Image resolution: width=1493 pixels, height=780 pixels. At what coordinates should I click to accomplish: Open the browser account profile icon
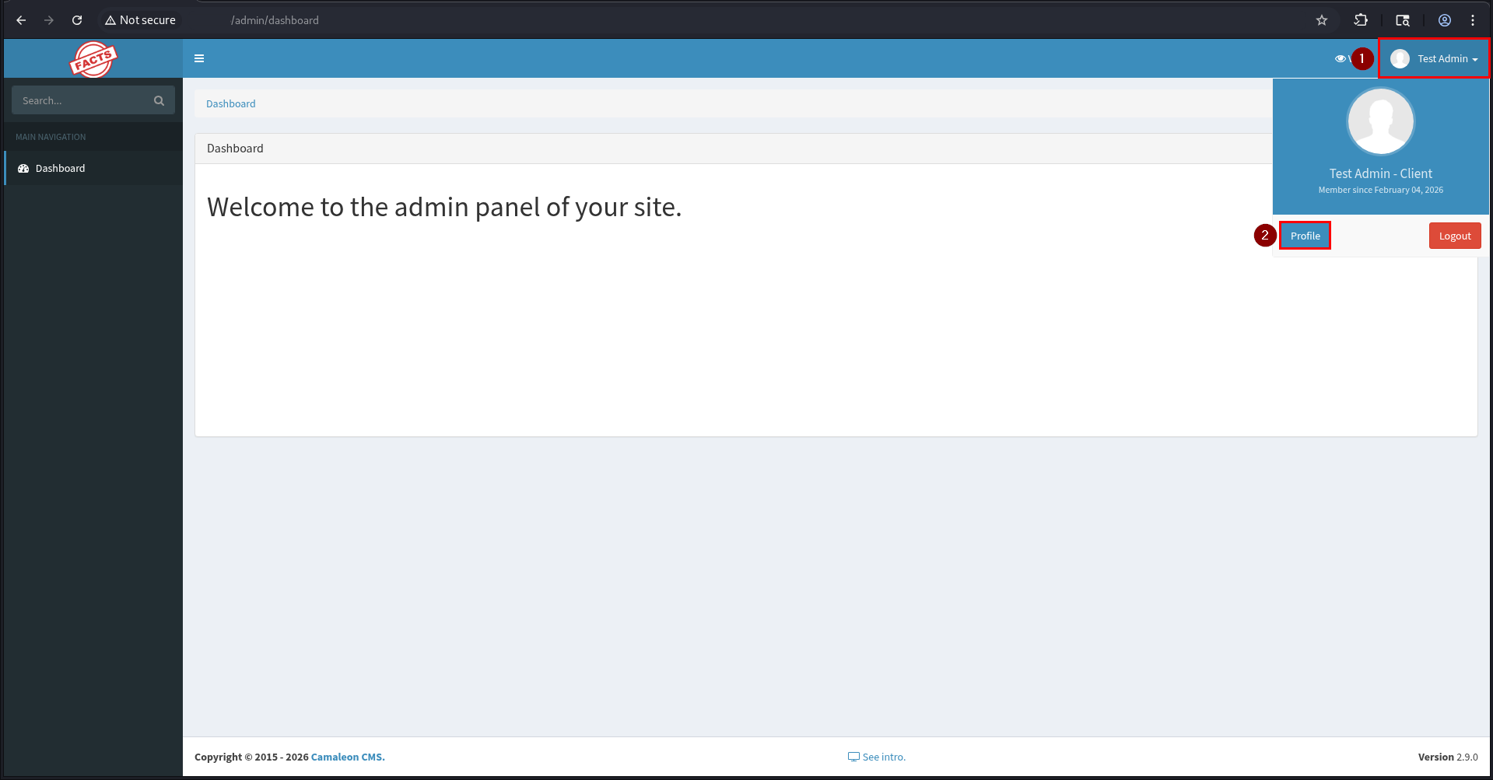(x=1444, y=20)
